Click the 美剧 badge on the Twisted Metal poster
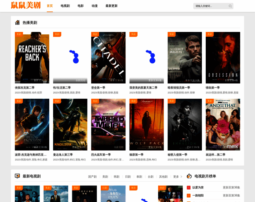Screen dimensions: 255x202 tap(95, 101)
